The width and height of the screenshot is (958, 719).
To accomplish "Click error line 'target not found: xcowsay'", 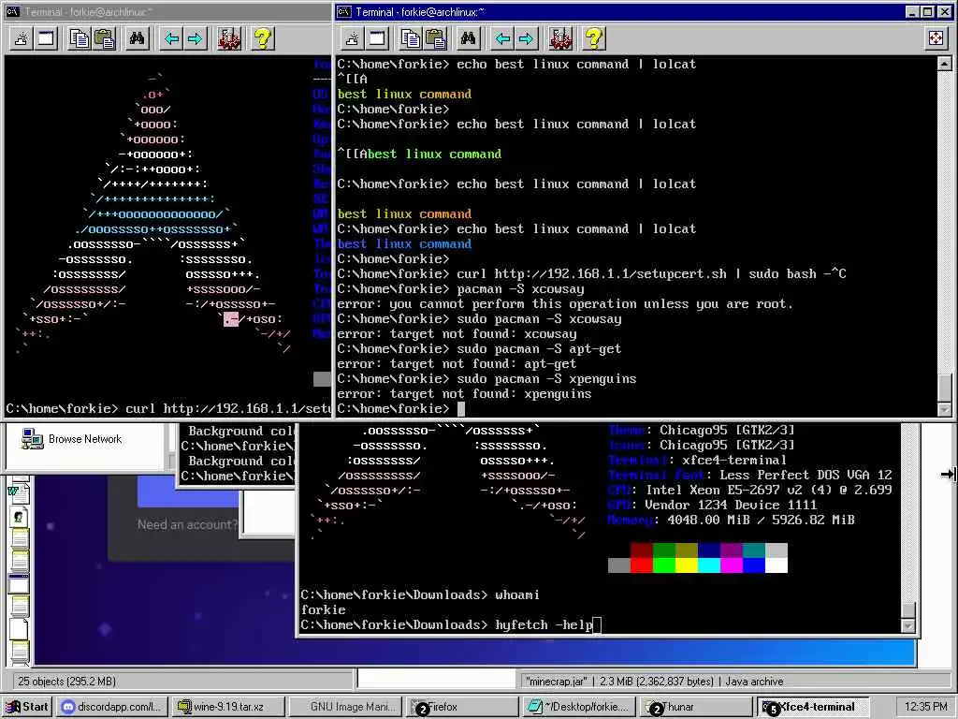I will pyautogui.click(x=457, y=334).
